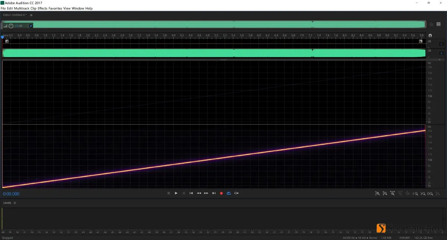Open the Editor panel hamburger menu
The image size is (447, 240).
31,15
